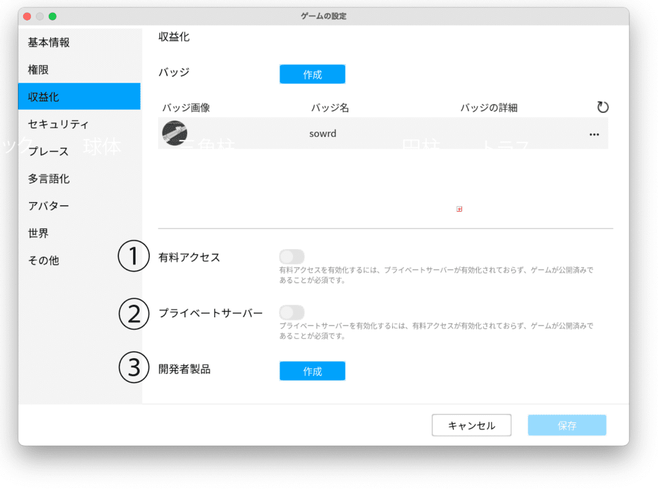Open the sowrd badge three-dots menu

[x=594, y=134]
